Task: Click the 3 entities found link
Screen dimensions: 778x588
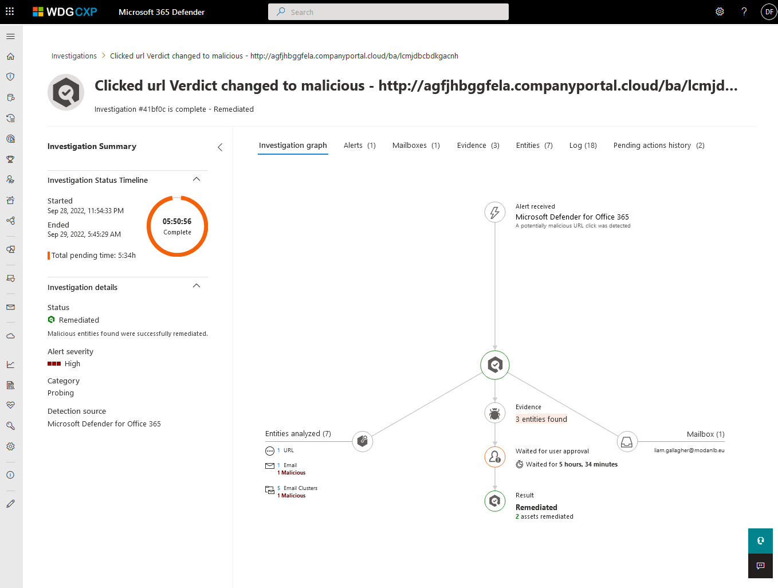Action: (541, 420)
